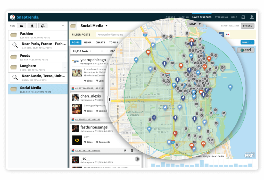Image resolution: width=264 pixels, height=180 pixels.
Task: Click the esri logo on the map
Action: click(x=245, y=50)
